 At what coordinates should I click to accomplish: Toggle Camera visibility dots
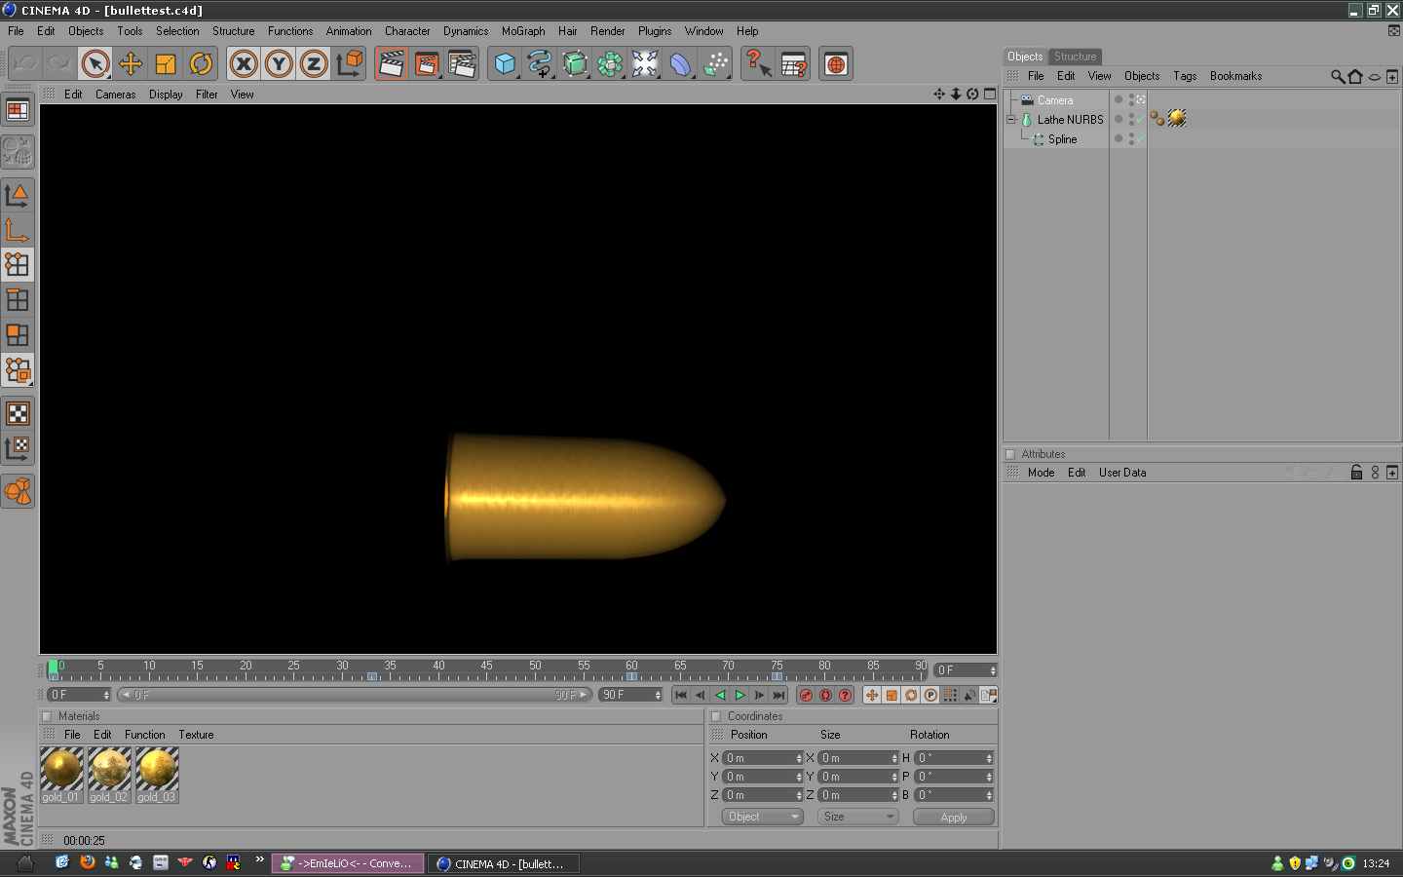tap(1130, 100)
